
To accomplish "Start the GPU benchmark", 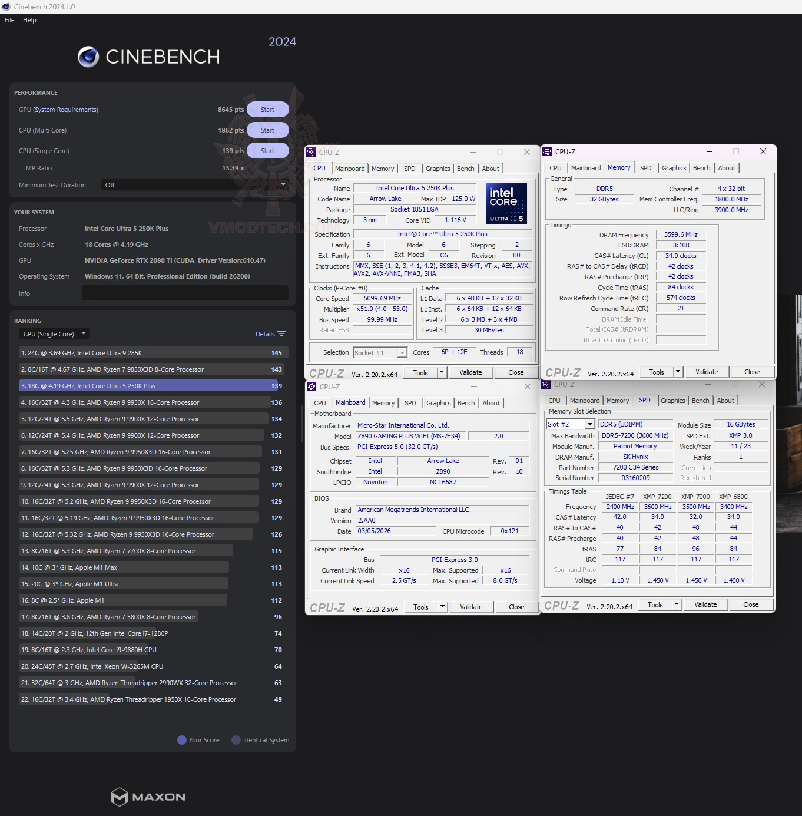I will tap(267, 110).
